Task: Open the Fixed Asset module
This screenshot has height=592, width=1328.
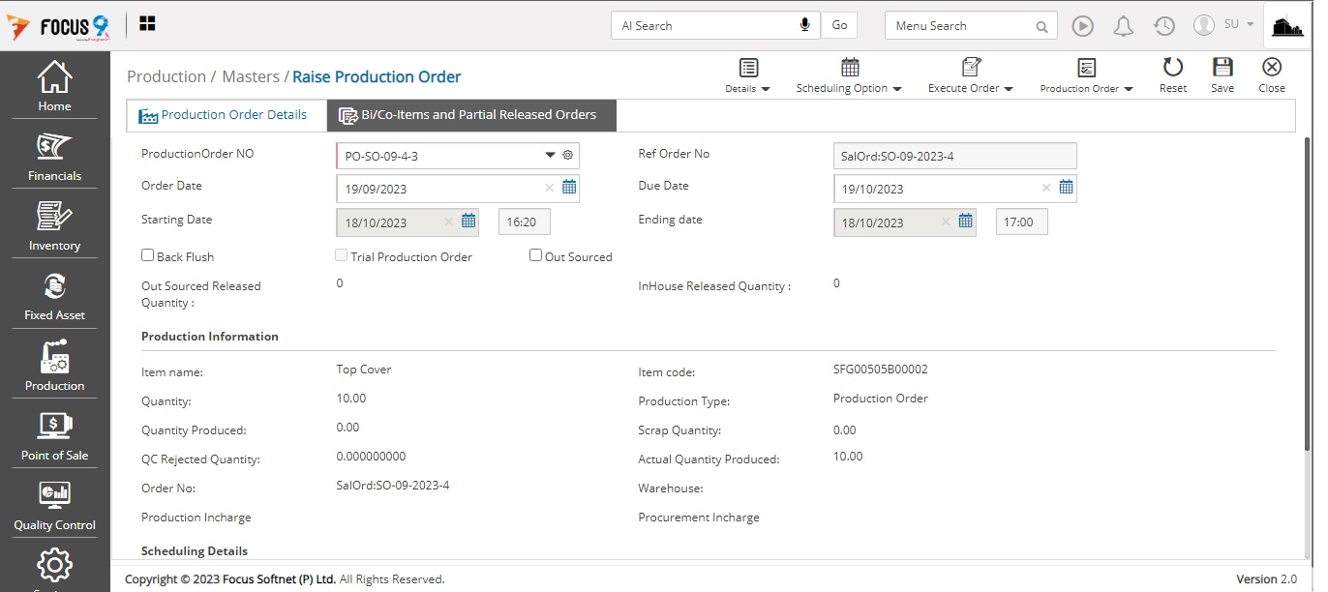Action: pos(54,296)
